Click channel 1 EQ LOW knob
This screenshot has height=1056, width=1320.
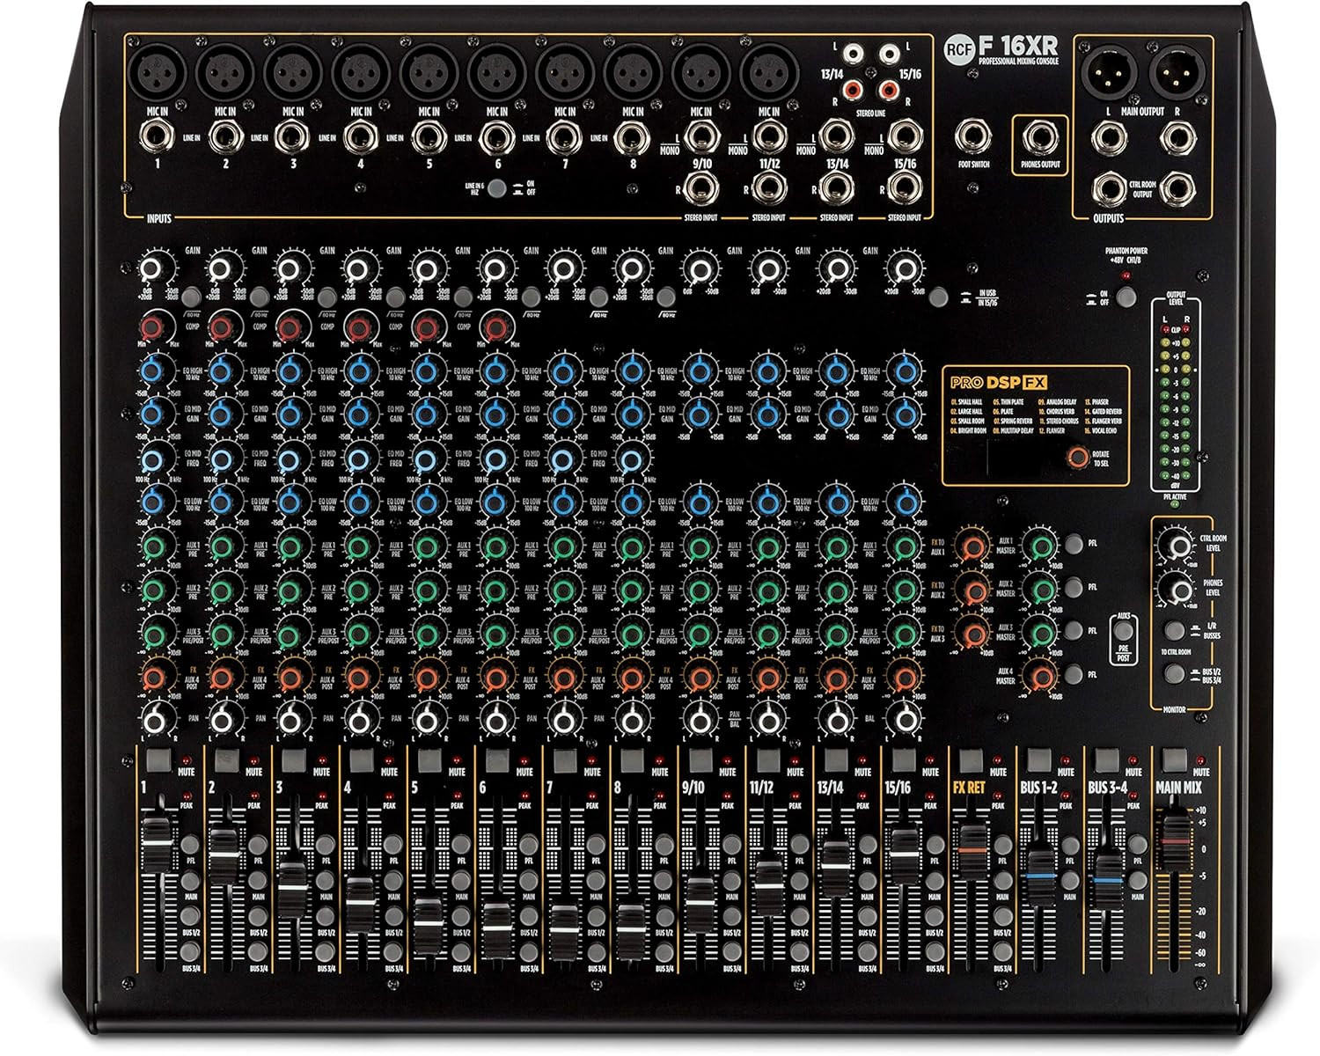(x=152, y=502)
